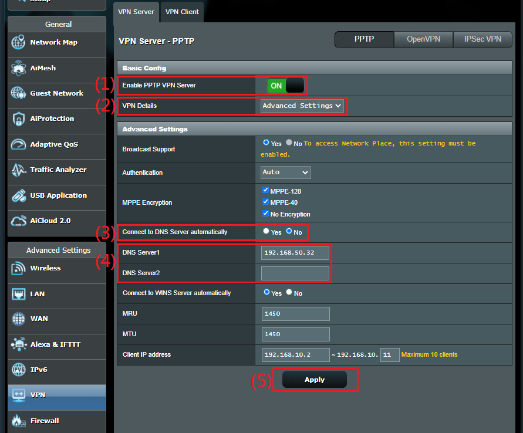Image resolution: width=523 pixels, height=433 pixels.
Task: Switch to the VPN Client tab
Action: click(182, 12)
